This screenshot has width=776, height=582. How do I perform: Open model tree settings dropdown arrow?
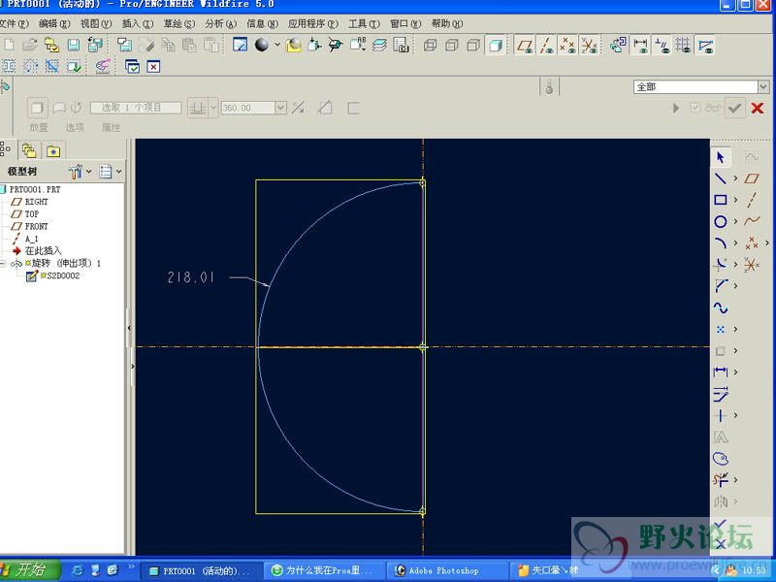(89, 172)
